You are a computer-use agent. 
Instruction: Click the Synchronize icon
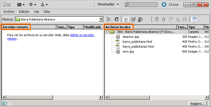[185, 19]
